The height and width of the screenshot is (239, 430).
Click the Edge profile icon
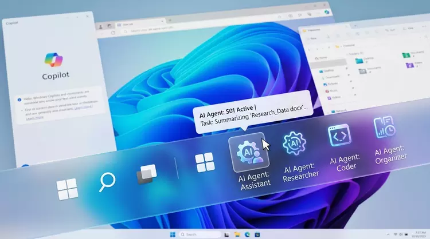(101, 27)
